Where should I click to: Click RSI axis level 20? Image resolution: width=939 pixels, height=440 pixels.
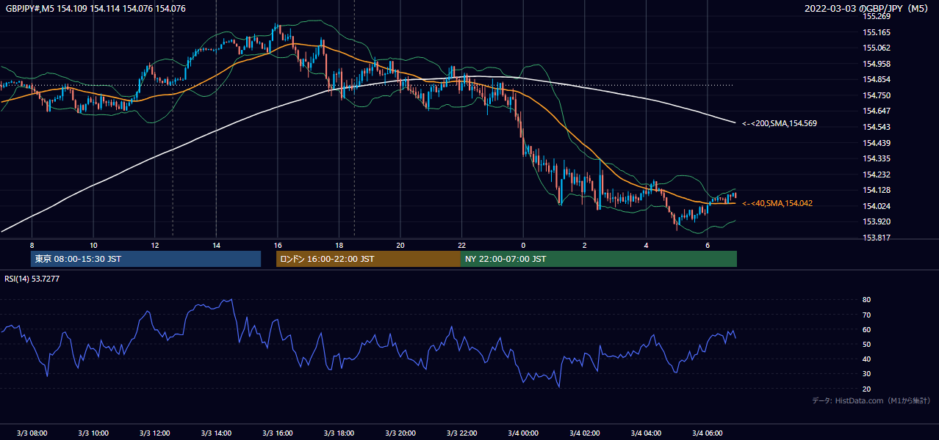click(x=867, y=389)
